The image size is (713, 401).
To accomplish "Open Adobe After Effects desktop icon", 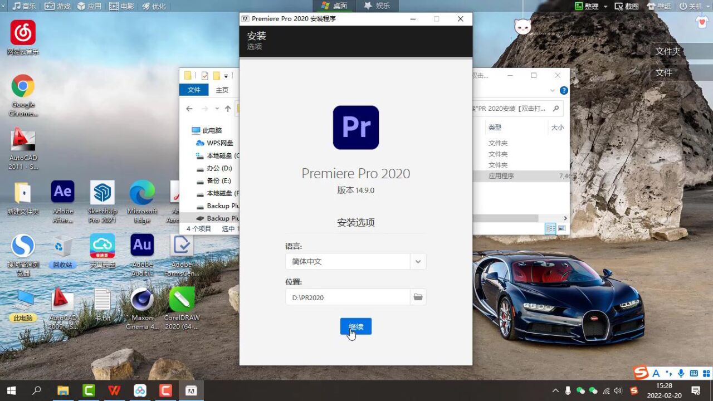I will coord(63,202).
